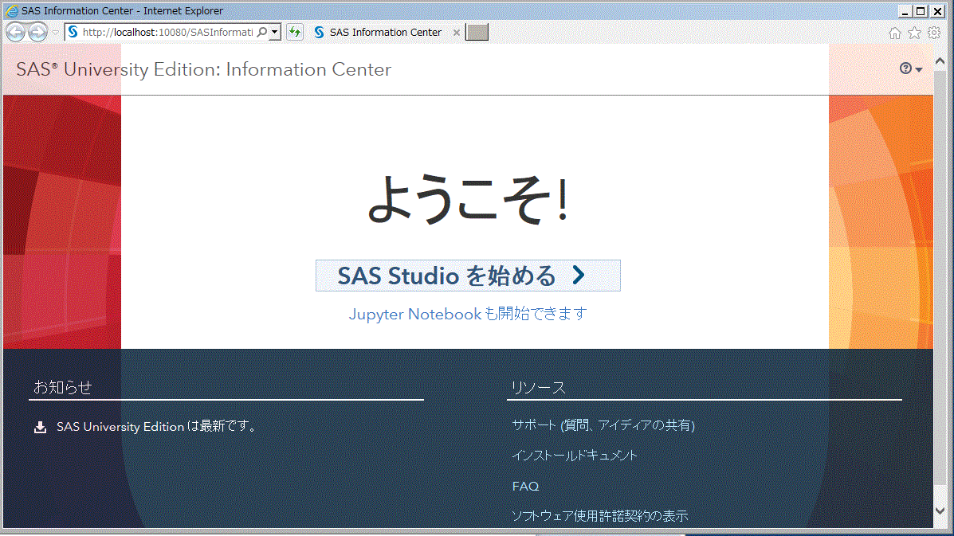Image resolution: width=954 pixels, height=536 pixels.
Task: Open Jupyter Notebookも開始できます link
Action: [x=468, y=314]
